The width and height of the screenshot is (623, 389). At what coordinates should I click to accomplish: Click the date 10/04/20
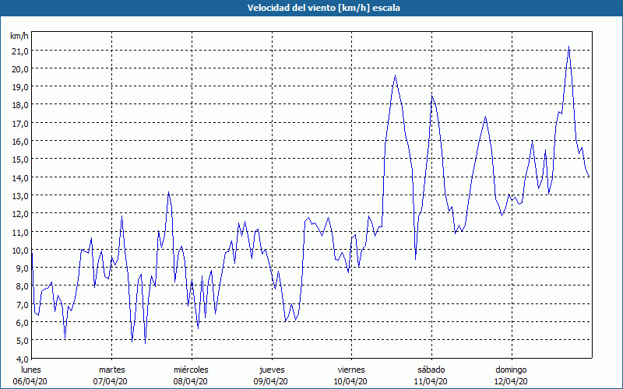(350, 381)
